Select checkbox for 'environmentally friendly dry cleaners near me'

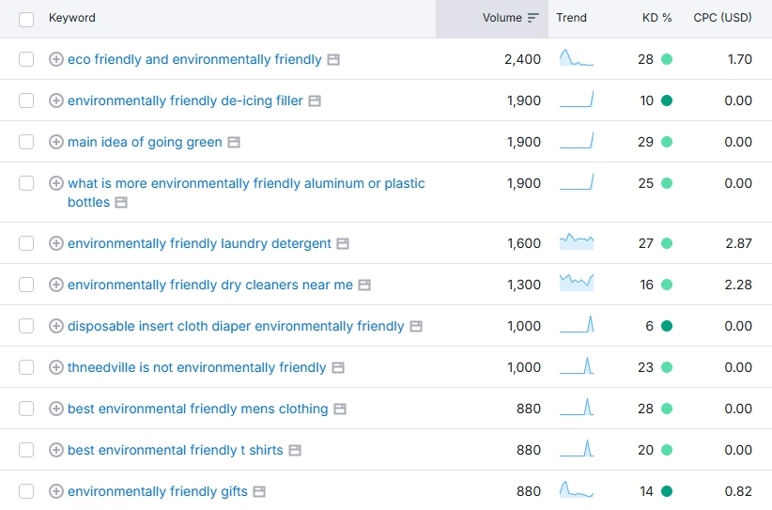point(26,285)
